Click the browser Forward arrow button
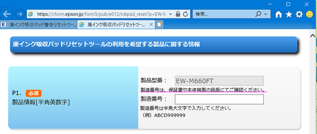317x134 pixels. coord(20,14)
